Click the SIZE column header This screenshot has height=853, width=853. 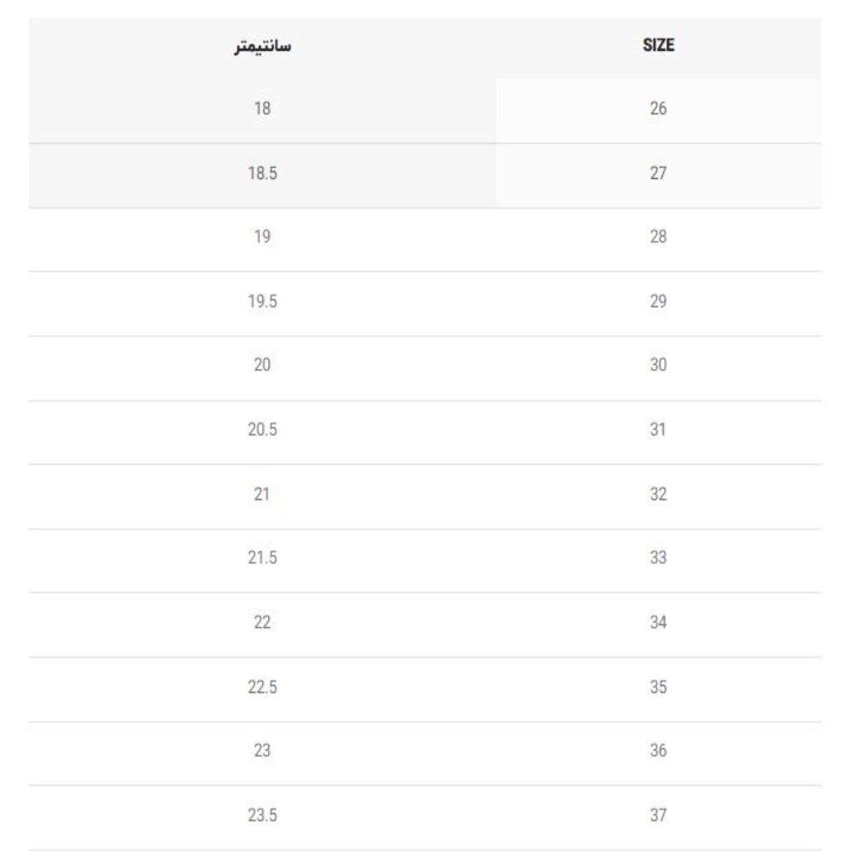[x=658, y=47]
